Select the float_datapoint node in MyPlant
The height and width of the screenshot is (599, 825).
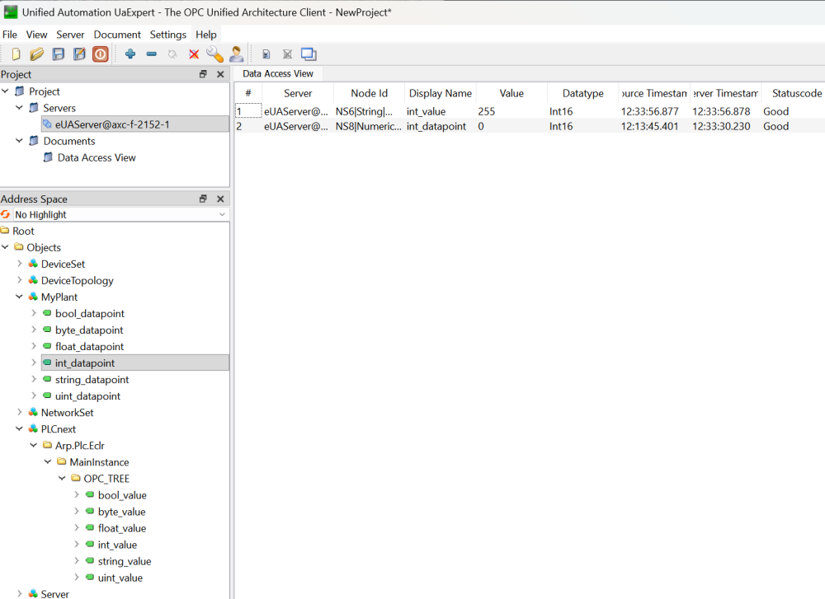[89, 346]
